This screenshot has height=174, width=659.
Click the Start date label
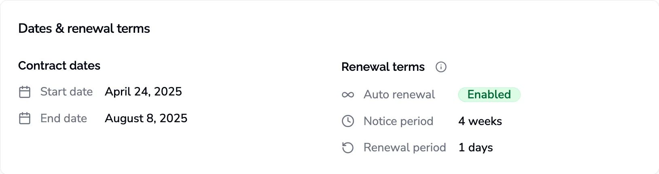[x=66, y=92]
